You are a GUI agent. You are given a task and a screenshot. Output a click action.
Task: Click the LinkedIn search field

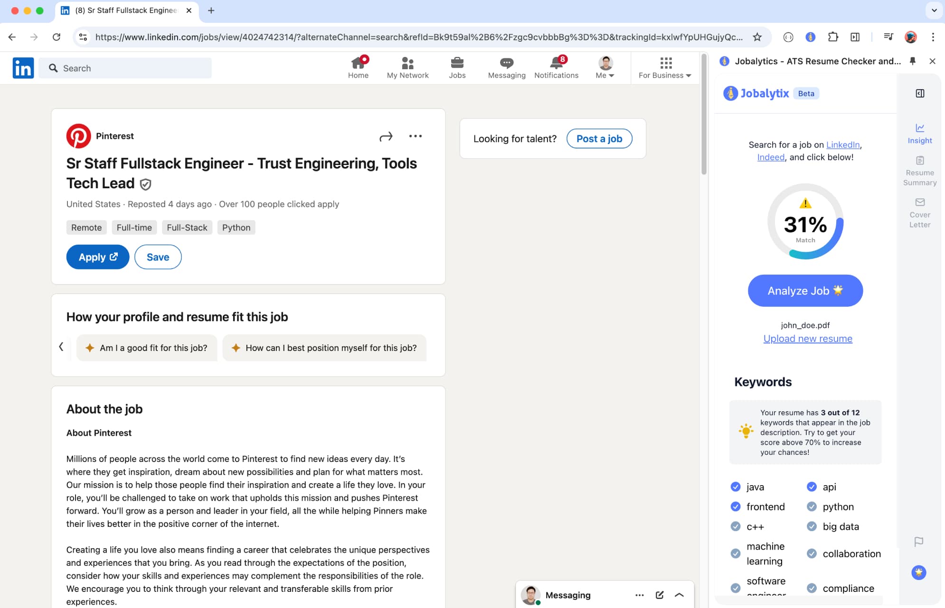pos(125,68)
